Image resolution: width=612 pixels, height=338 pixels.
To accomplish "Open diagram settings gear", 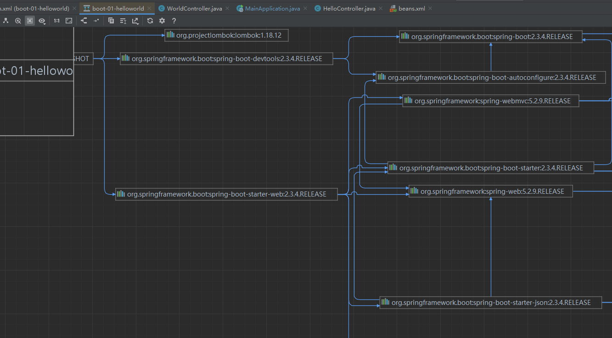I will click(x=162, y=21).
